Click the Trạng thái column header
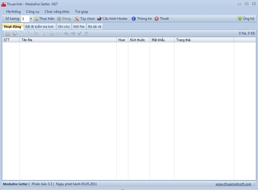258x190 pixels. 204,40
